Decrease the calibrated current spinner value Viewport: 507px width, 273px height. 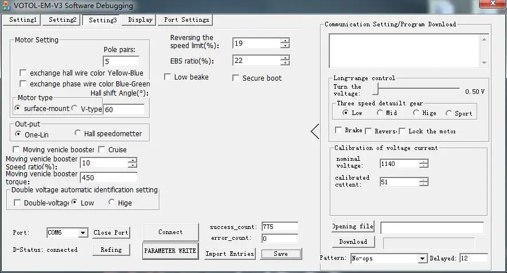point(423,184)
